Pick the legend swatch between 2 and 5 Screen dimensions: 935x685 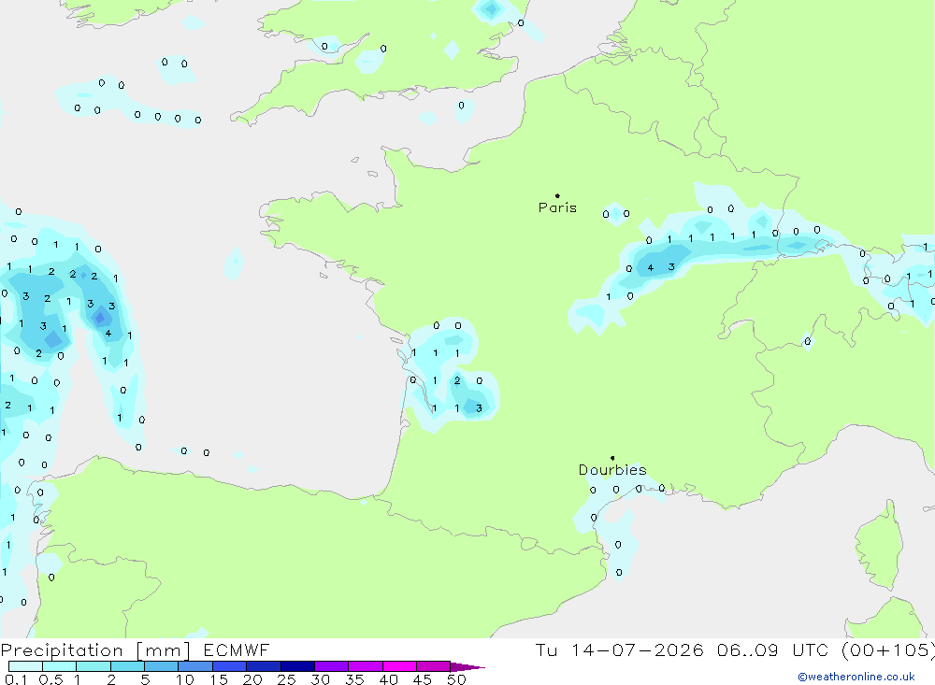click(x=127, y=666)
